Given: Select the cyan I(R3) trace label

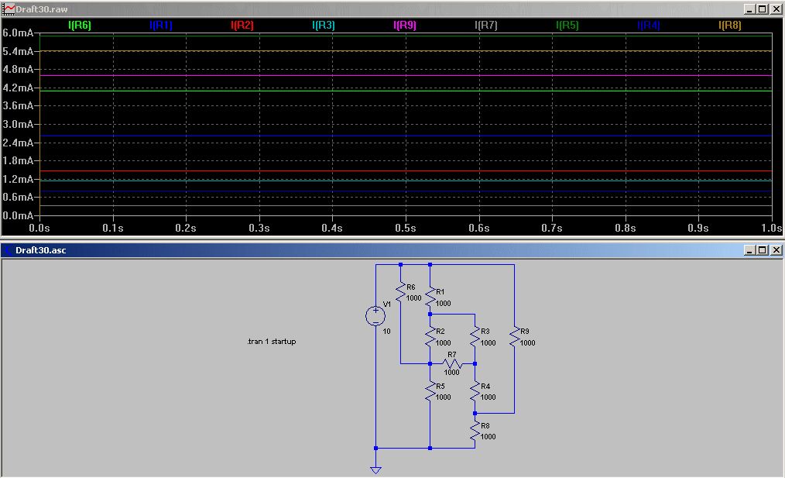Looking at the screenshot, I should click(324, 26).
